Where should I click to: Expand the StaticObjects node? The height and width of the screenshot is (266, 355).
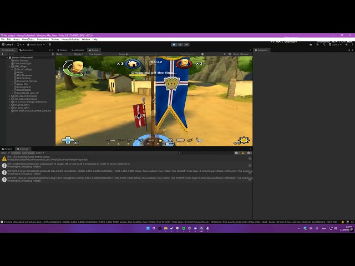point(12,90)
